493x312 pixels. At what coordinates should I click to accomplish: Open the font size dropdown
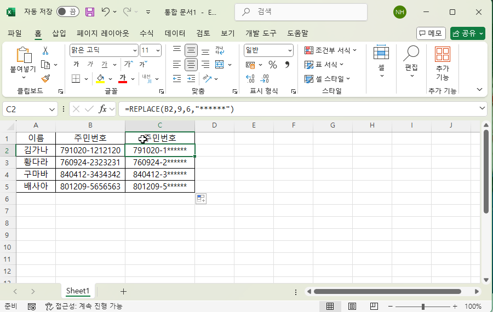158,50
